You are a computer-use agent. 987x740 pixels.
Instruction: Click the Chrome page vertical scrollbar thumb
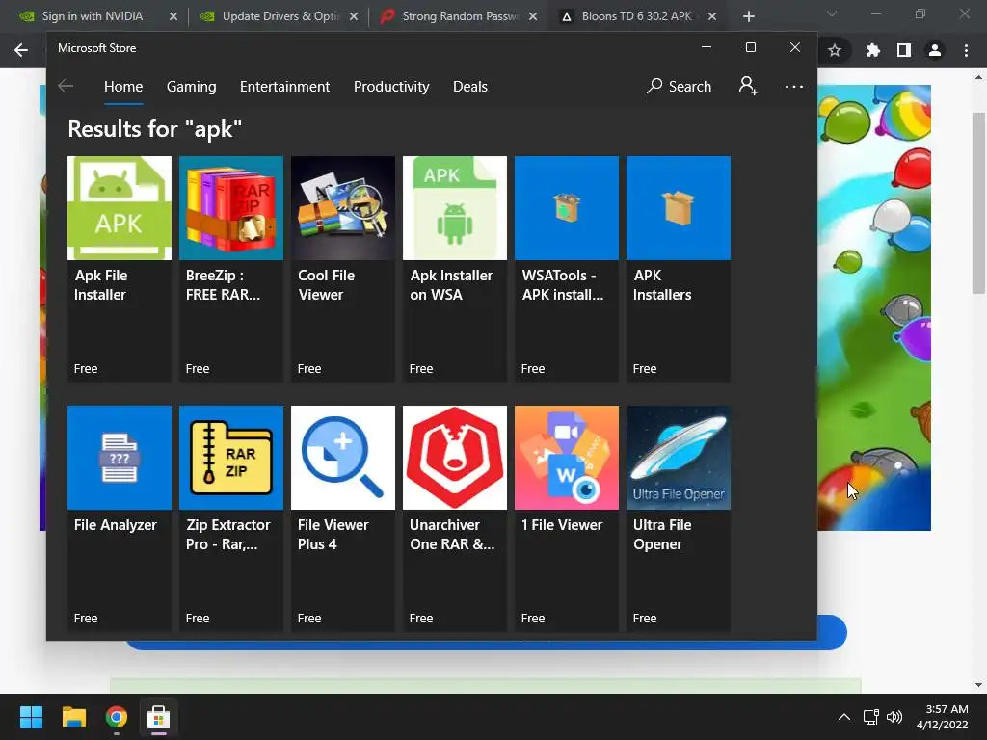coord(979,202)
